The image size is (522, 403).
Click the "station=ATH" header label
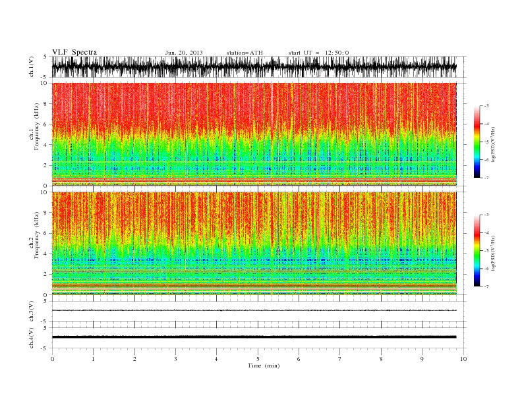click(245, 53)
